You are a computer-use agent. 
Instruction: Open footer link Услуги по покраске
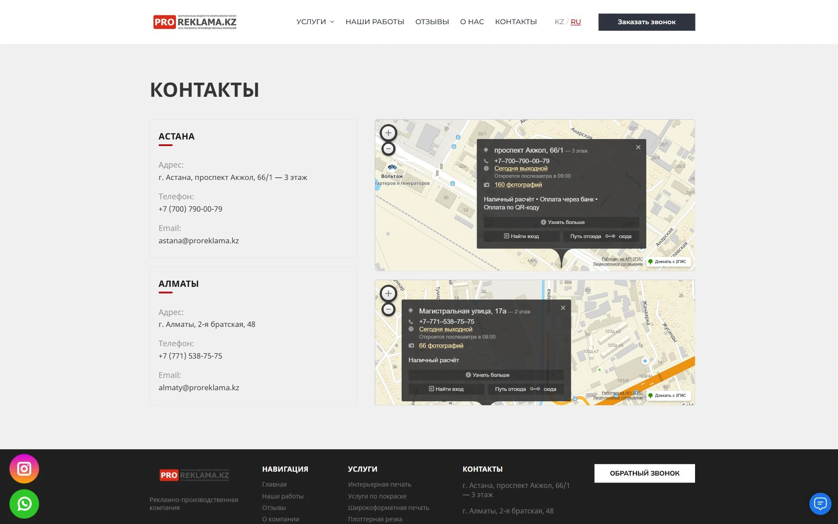[x=377, y=496]
